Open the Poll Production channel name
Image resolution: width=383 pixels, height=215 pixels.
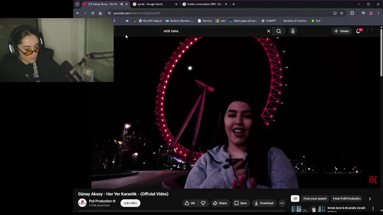tap(100, 201)
